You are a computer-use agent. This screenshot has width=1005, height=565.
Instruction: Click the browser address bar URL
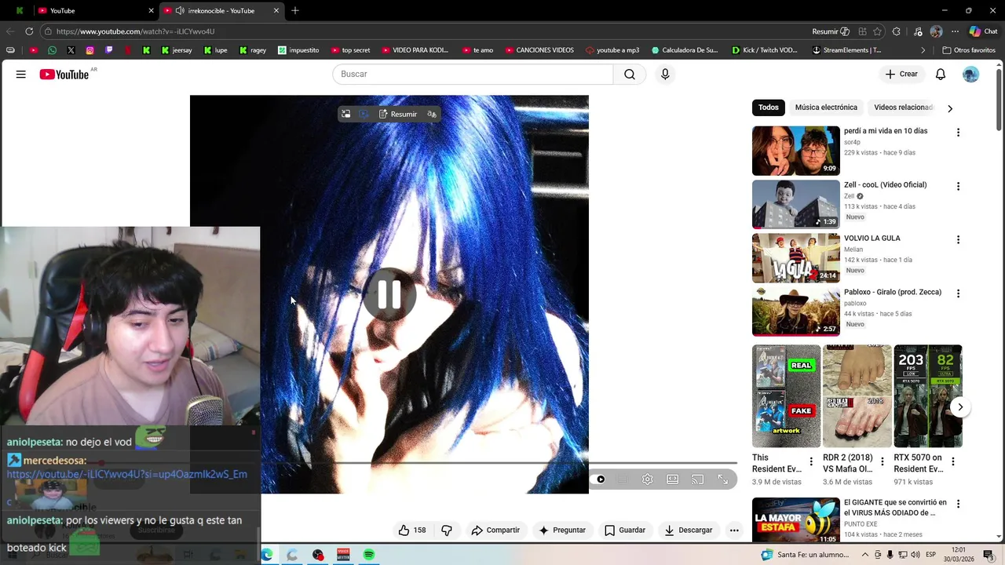[135, 31]
